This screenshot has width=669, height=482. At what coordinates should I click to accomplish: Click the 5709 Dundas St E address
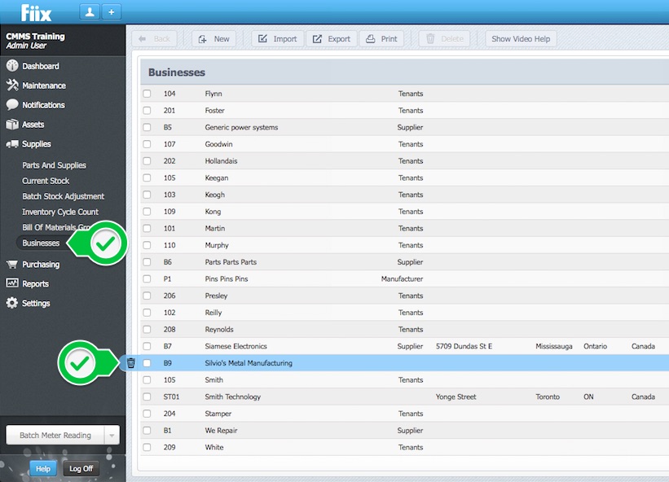464,346
